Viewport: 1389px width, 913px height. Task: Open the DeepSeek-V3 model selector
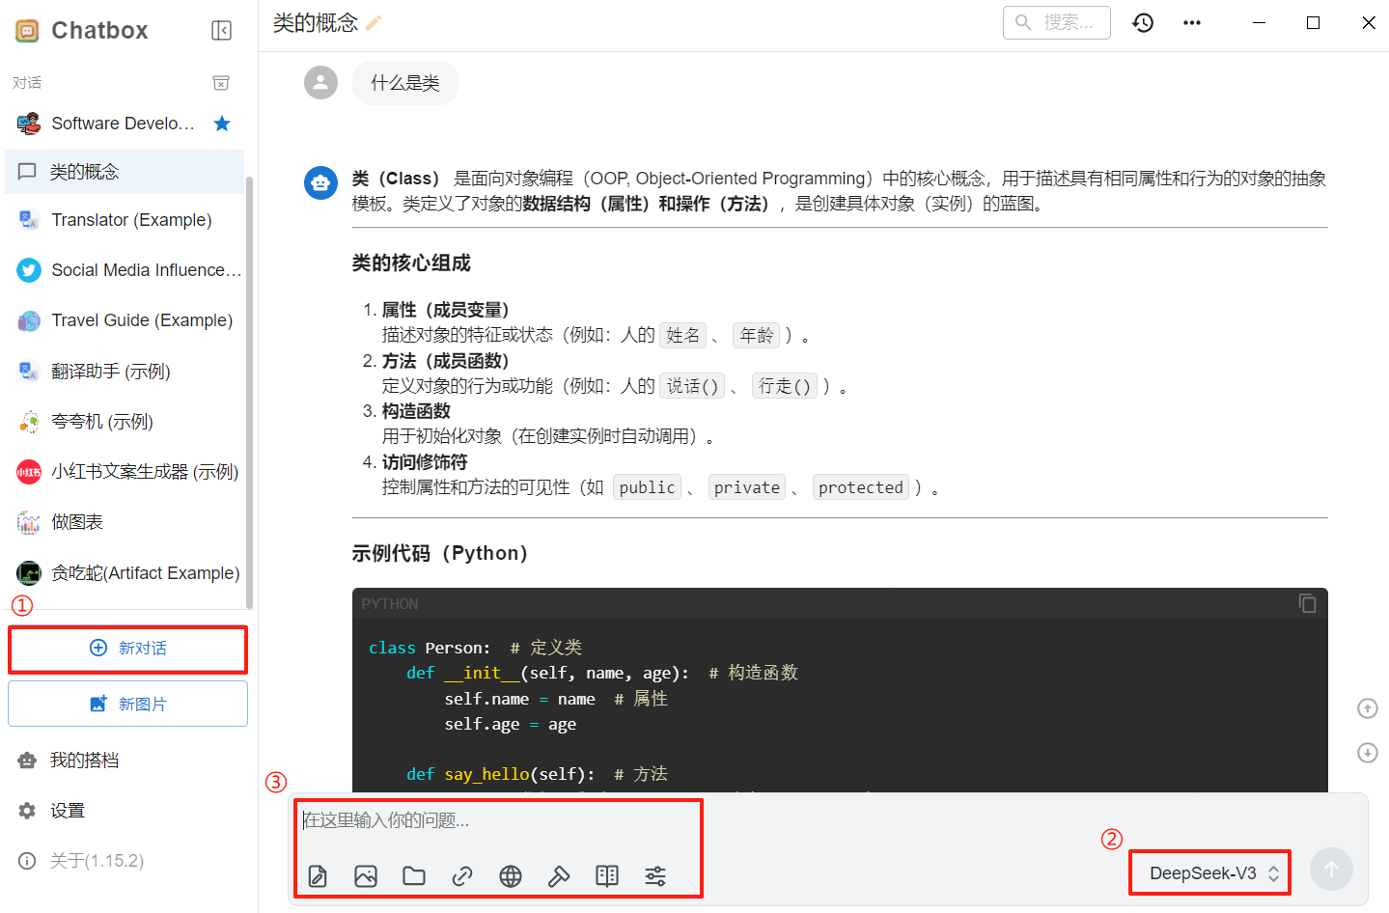[x=1208, y=871]
